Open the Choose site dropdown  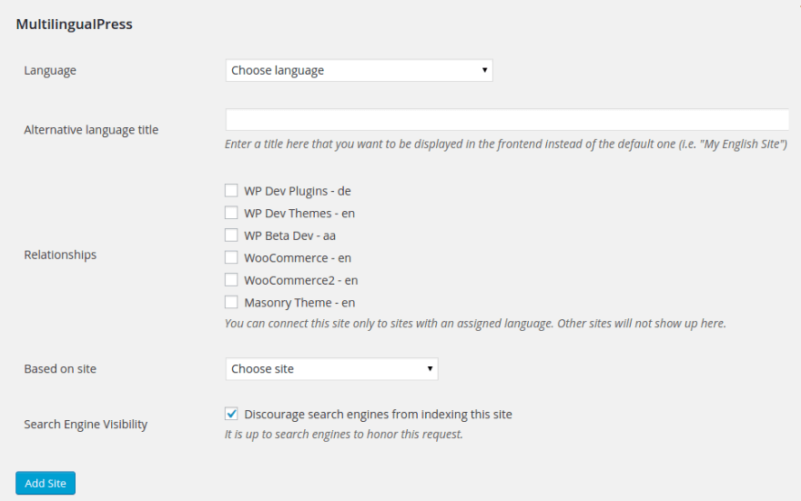click(x=331, y=369)
